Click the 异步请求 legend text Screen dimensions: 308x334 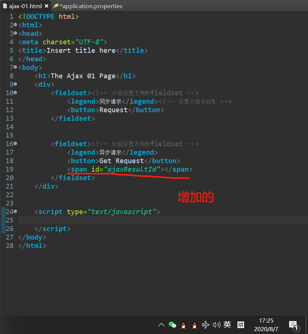pos(110,152)
